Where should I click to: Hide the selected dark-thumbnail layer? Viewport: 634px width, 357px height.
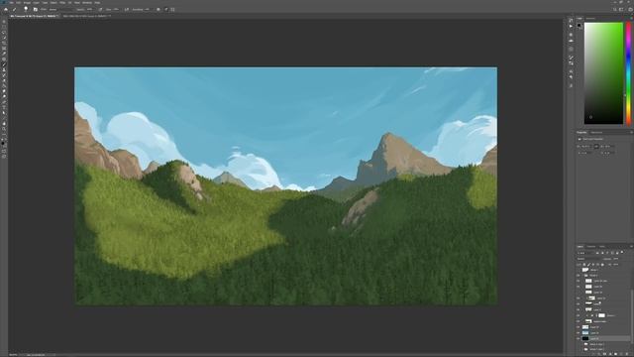click(579, 338)
